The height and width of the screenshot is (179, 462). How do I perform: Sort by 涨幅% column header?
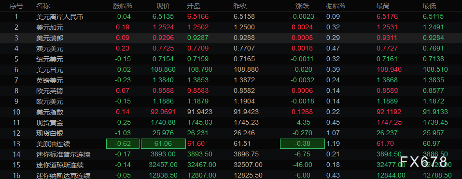click(122, 6)
